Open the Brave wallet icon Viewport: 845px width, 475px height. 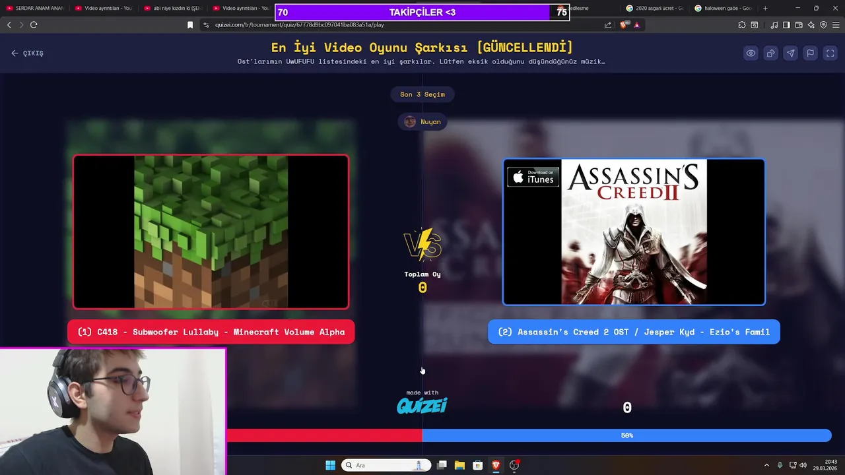click(x=799, y=24)
